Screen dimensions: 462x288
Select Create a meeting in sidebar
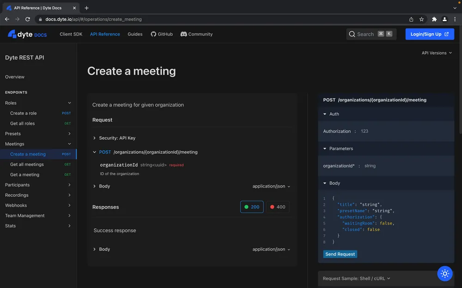(38, 154)
